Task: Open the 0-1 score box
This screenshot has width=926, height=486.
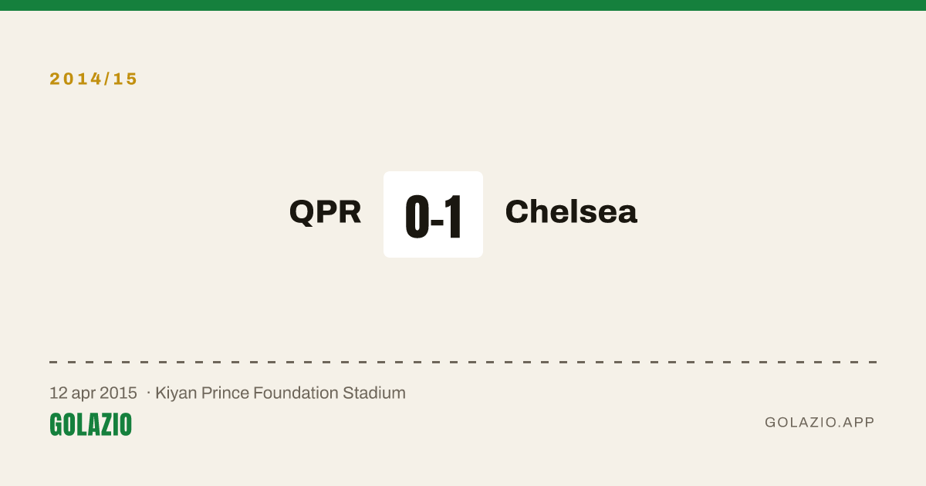Action: coord(433,214)
